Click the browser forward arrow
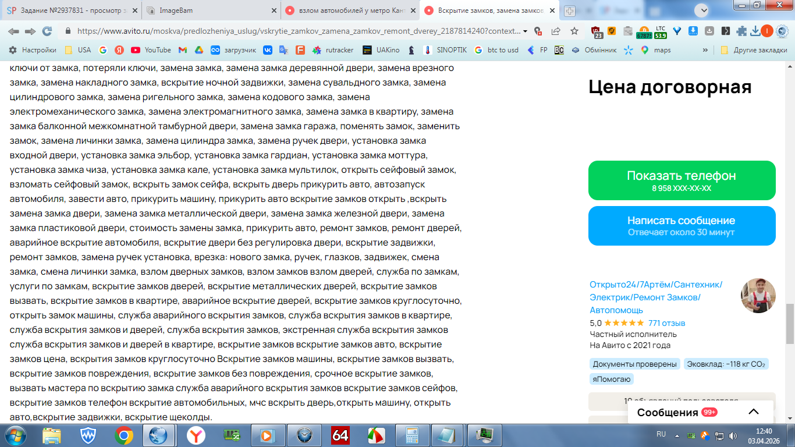The image size is (795, 447). pyautogui.click(x=30, y=31)
